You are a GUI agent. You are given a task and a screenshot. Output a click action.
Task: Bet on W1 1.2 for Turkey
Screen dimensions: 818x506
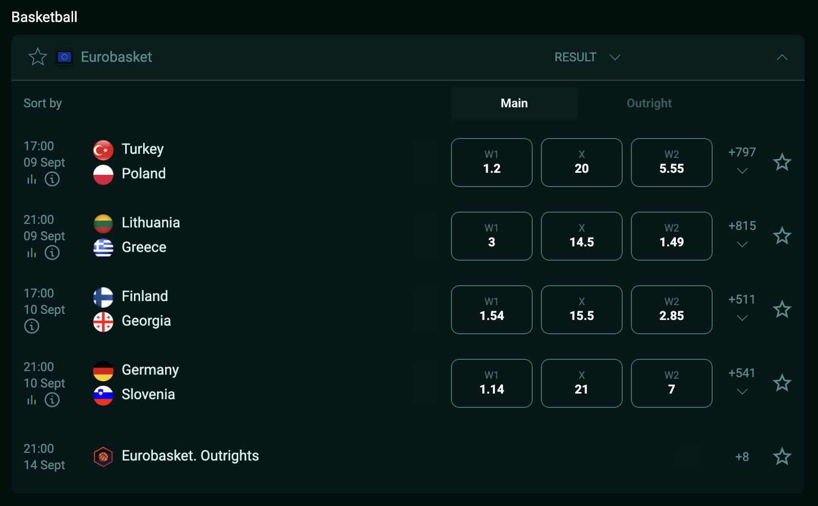(x=491, y=163)
